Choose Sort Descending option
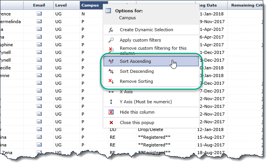Image resolution: width=269 pixels, height=168 pixels. click(136, 71)
